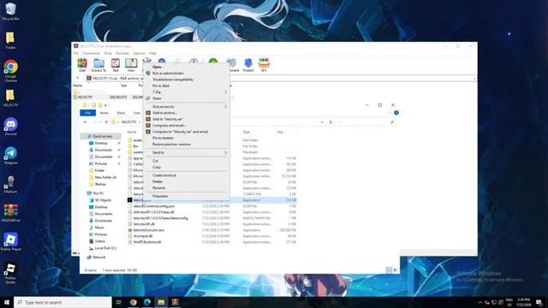Click WinRAR's Protect toolbar icon

coord(248,65)
